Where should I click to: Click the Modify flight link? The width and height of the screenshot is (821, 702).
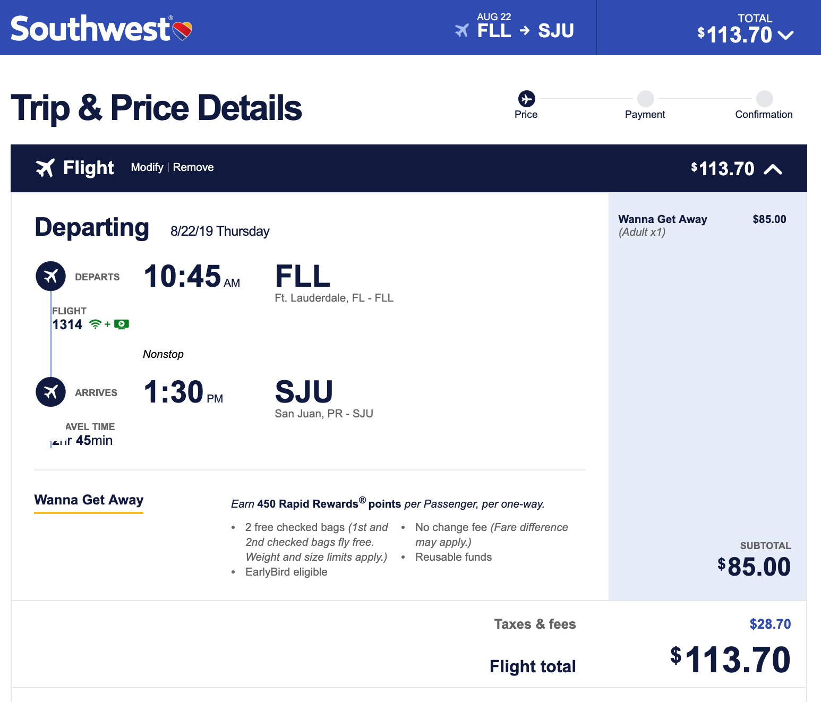click(x=147, y=167)
